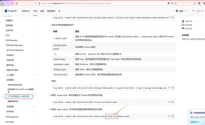
Task: Toggle line wrap on 172.16.10.71 example command
Action: pos(169,88)
